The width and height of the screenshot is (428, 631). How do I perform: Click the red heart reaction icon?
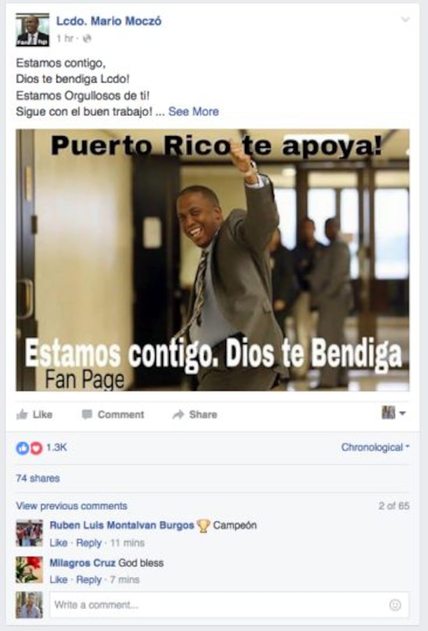coord(36,448)
